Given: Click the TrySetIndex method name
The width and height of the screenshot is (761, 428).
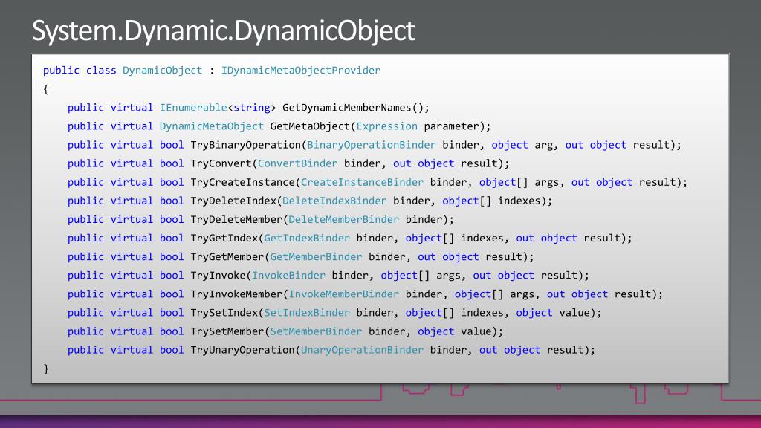Looking at the screenshot, I should [x=224, y=313].
